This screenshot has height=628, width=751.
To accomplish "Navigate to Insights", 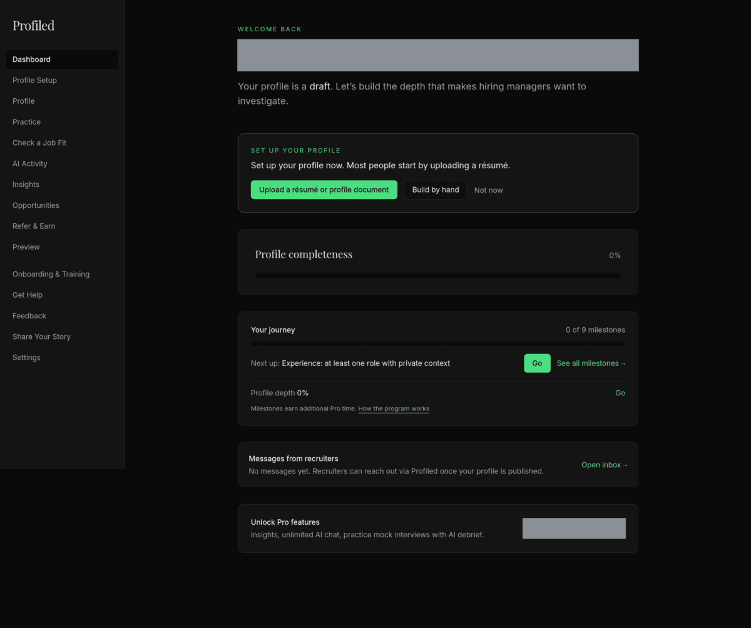I will [x=62, y=185].
